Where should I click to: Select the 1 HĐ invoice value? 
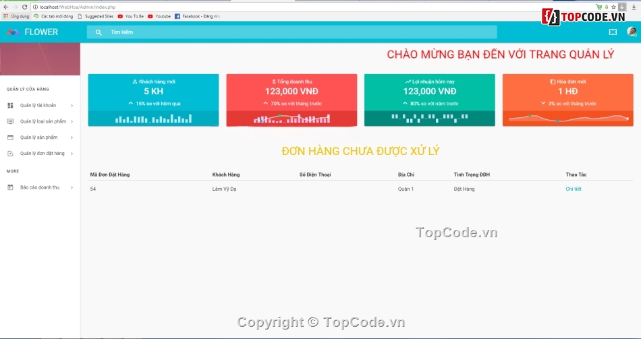click(568, 92)
